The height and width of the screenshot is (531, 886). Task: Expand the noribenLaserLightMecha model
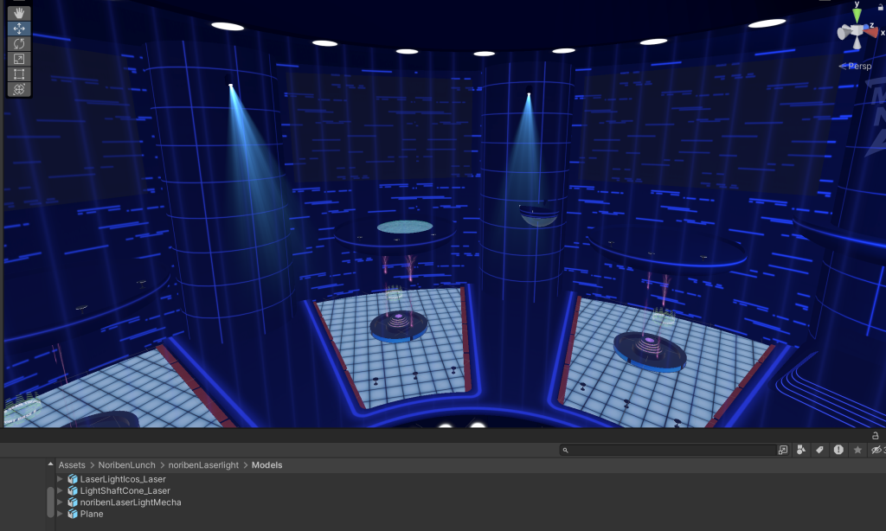pos(60,502)
